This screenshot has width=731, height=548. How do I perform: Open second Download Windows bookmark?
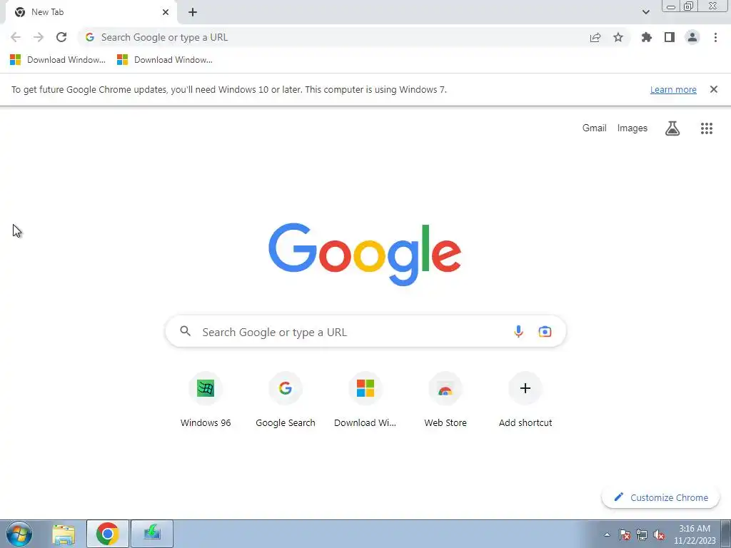tap(165, 60)
